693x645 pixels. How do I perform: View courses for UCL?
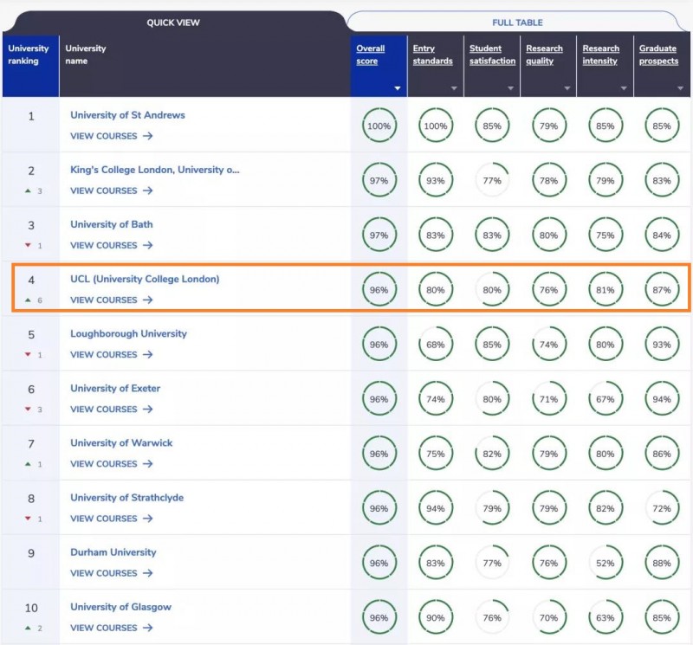tap(112, 300)
